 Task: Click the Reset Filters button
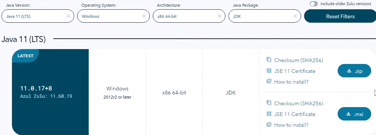(340, 16)
